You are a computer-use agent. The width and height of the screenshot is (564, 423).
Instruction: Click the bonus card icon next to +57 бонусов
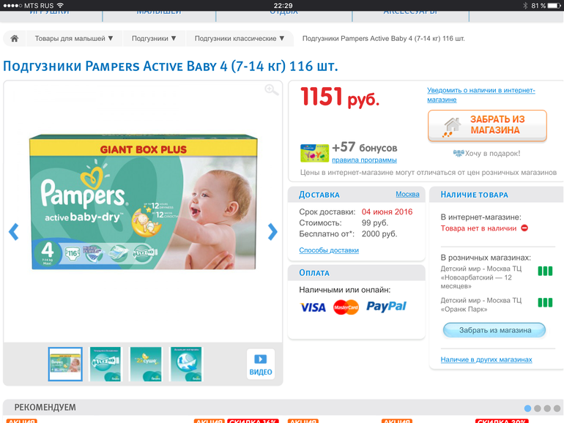(314, 153)
